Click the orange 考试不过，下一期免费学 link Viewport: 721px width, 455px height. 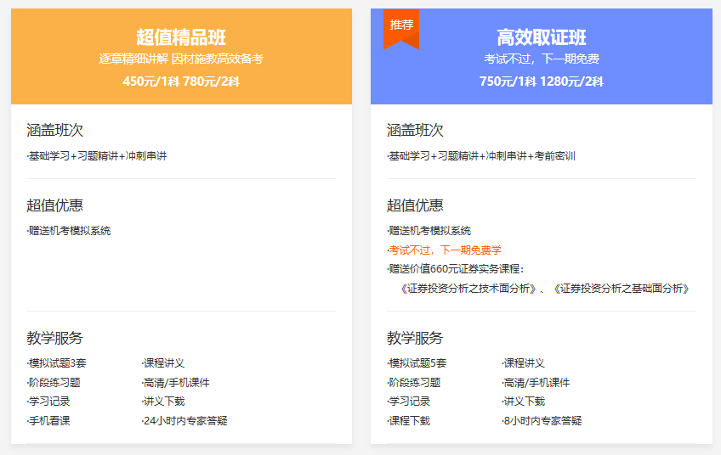pos(445,250)
